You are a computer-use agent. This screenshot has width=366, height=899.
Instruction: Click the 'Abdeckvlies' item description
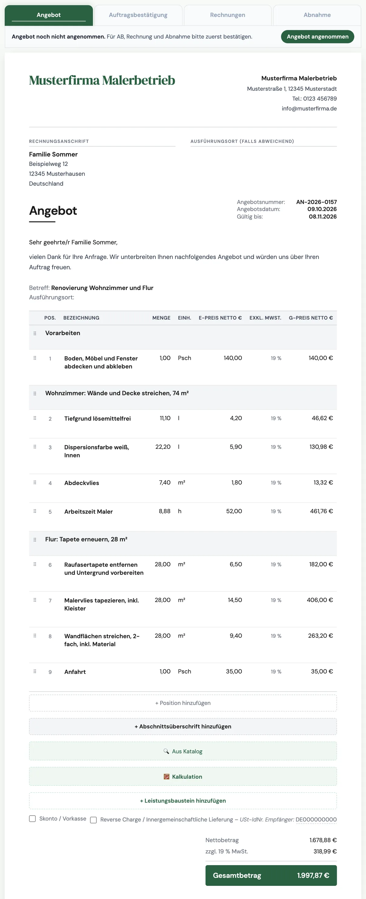81,483
